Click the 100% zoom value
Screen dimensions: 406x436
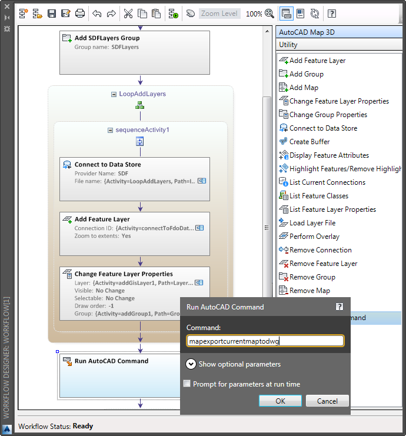254,14
